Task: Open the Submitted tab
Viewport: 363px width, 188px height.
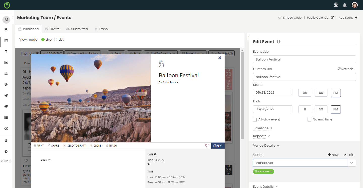Action: [x=77, y=29]
